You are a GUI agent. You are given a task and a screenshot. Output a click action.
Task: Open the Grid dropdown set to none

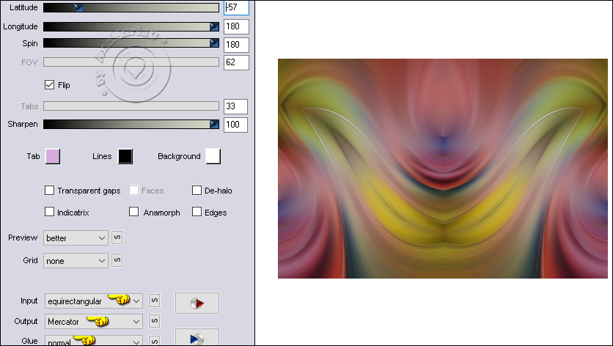pyautogui.click(x=76, y=260)
